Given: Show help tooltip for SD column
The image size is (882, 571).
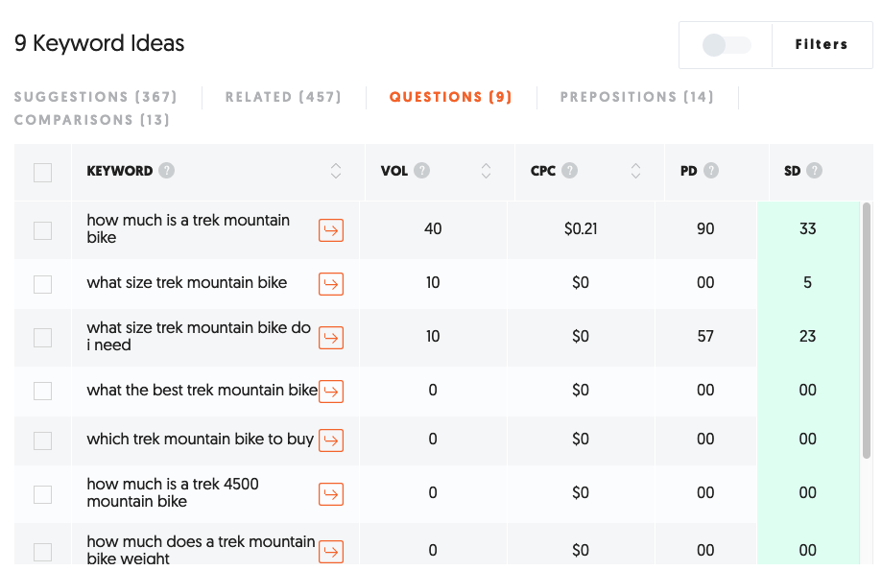Looking at the screenshot, I should 814,171.
